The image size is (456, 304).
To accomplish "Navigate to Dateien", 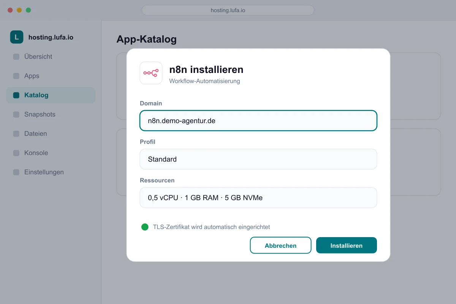I will tap(51, 134).
